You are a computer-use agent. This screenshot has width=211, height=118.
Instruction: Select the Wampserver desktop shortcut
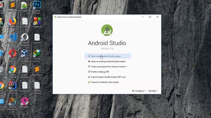click(25, 103)
